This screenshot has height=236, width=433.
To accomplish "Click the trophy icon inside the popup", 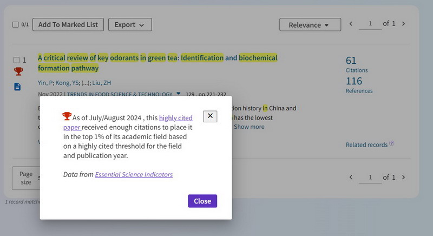I will pos(67,116).
